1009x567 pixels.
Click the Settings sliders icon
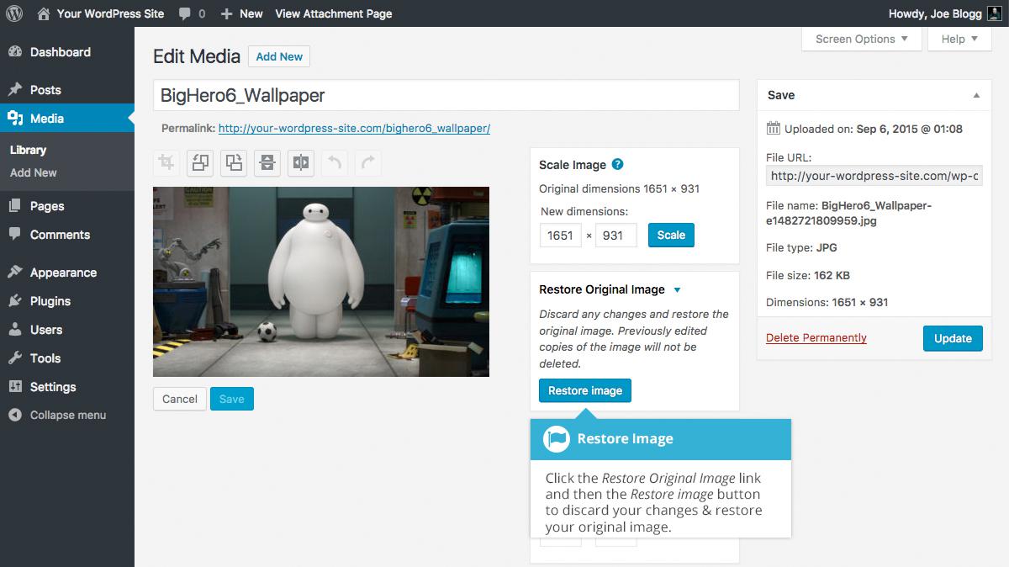click(15, 387)
